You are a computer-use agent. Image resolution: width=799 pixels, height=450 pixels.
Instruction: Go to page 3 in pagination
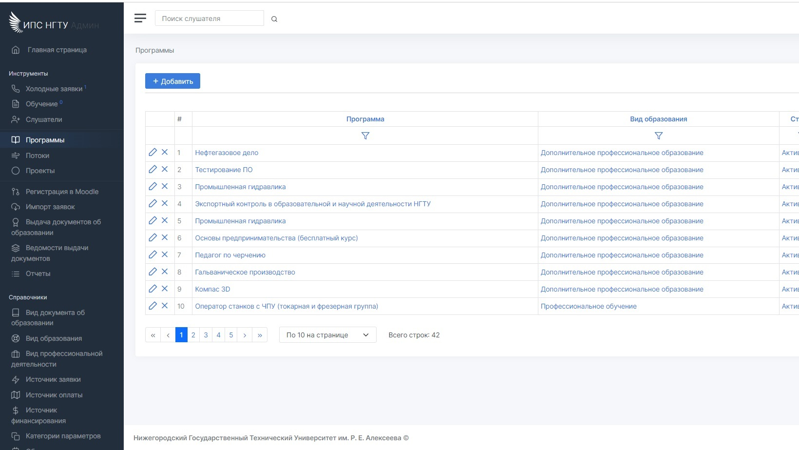click(x=206, y=335)
